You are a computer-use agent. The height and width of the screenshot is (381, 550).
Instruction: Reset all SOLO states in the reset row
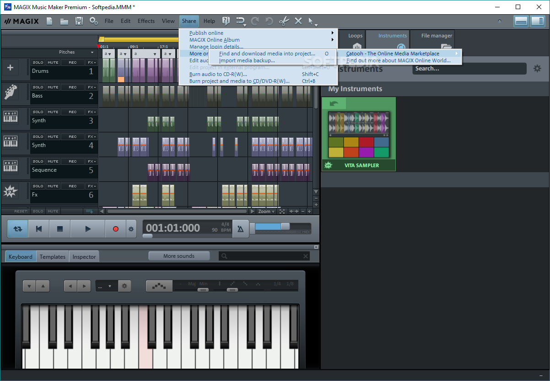point(38,211)
